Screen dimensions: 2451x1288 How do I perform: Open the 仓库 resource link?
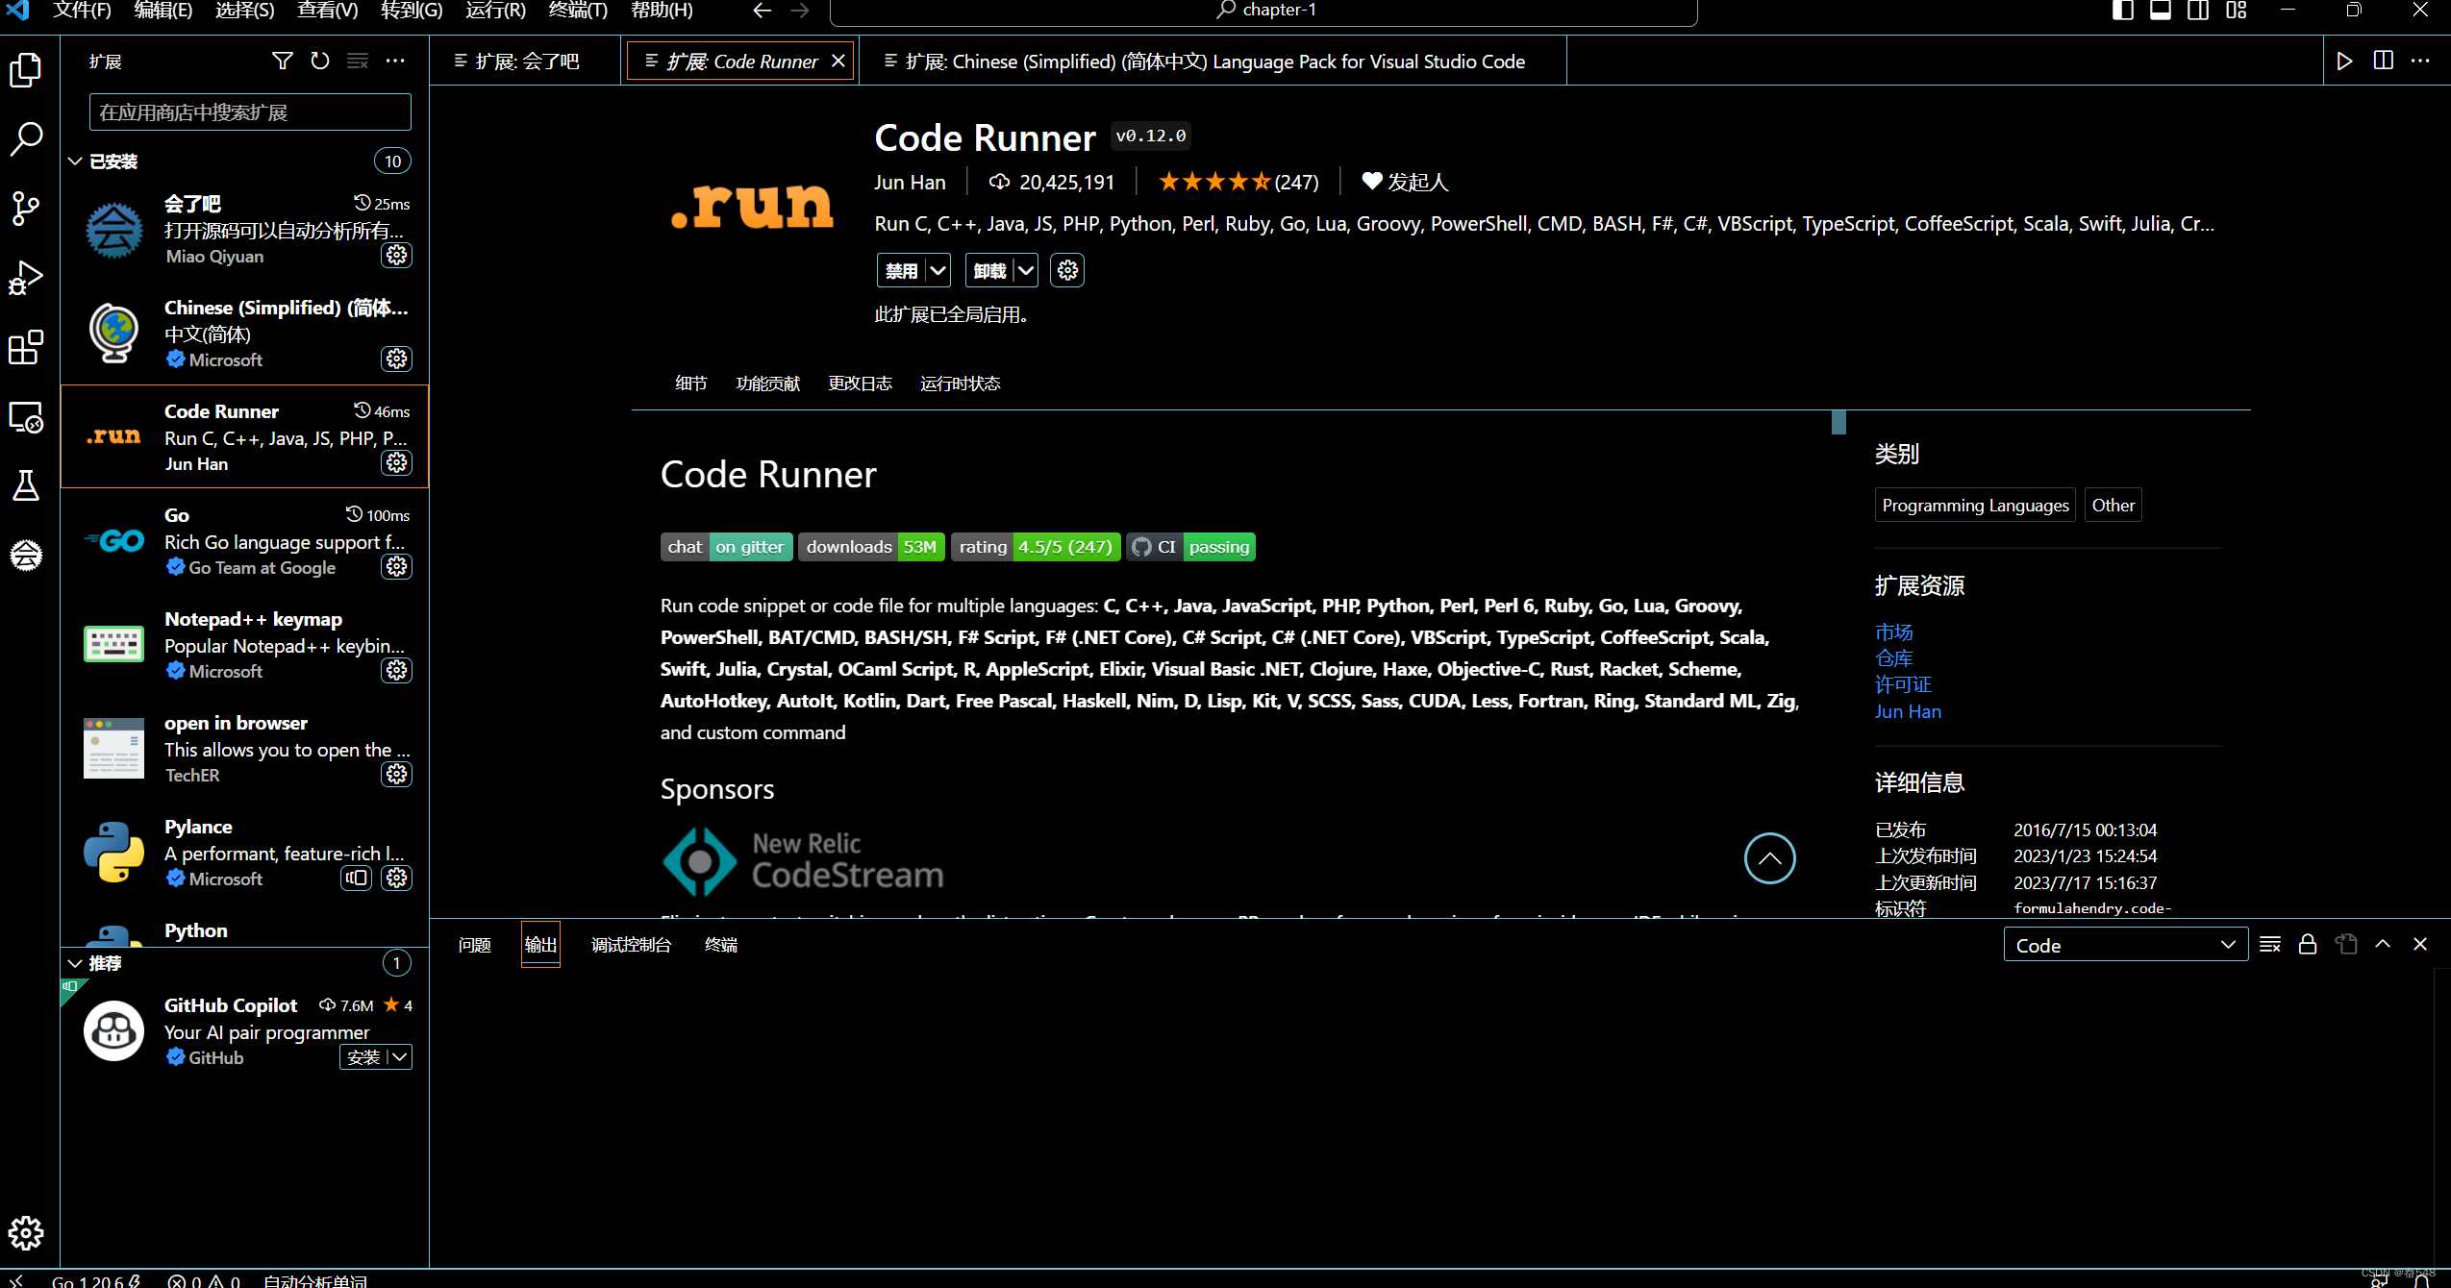(x=1893, y=658)
